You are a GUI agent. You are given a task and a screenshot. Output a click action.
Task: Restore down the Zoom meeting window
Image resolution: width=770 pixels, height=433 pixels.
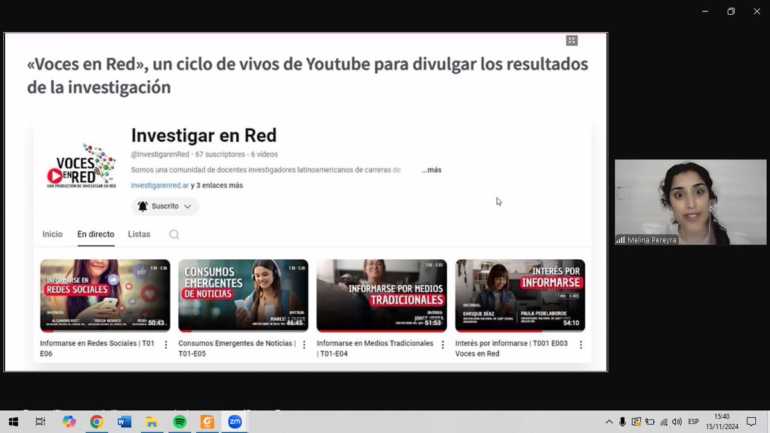click(730, 12)
